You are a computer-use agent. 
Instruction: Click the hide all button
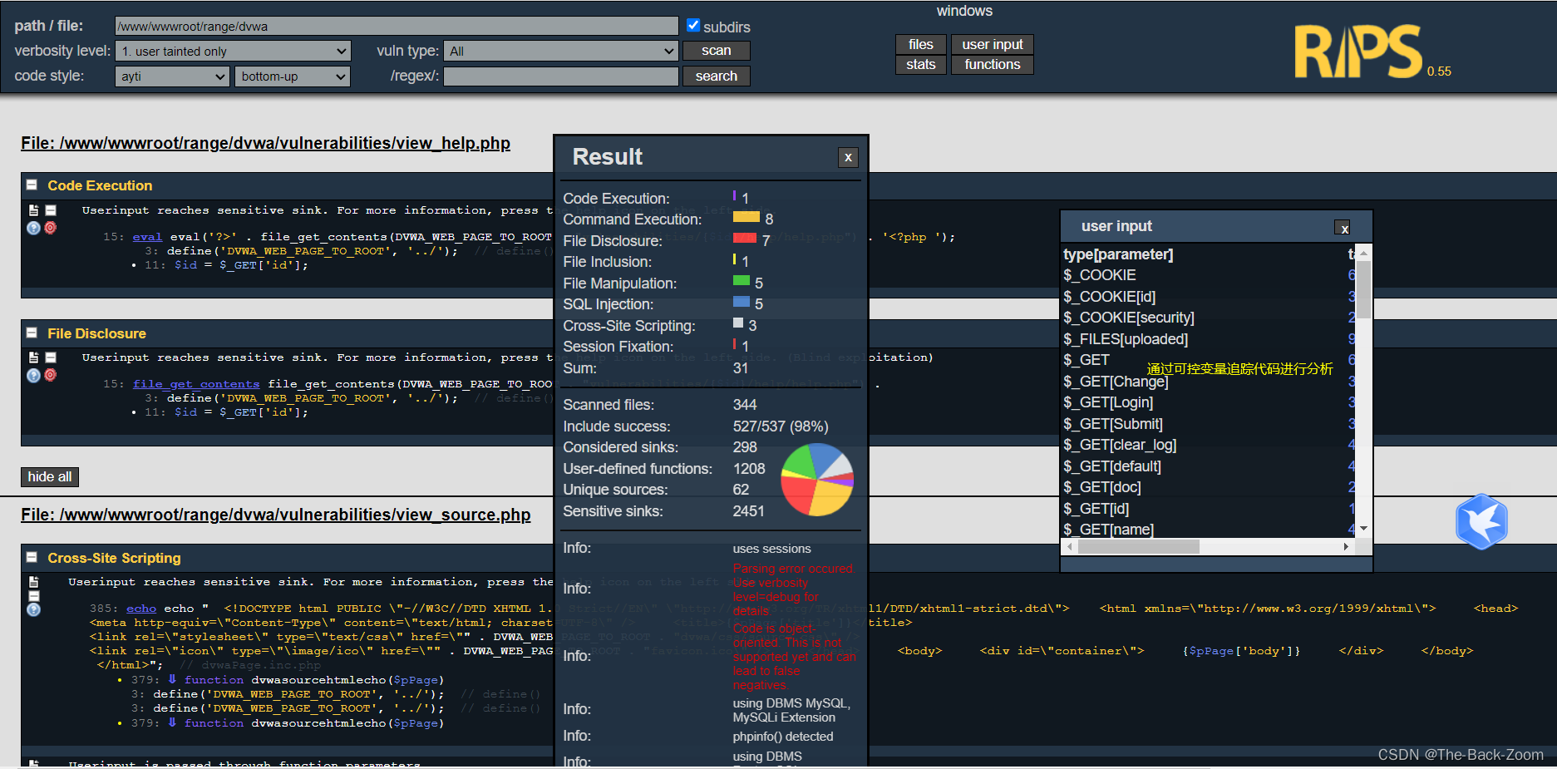point(50,477)
